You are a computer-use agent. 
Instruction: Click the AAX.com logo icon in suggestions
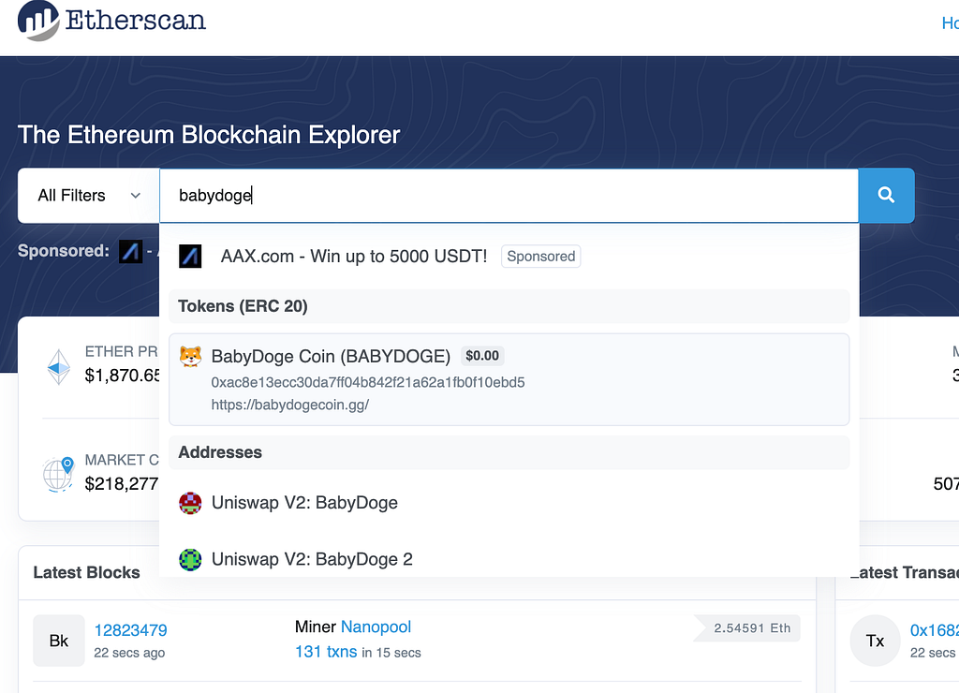[190, 256]
